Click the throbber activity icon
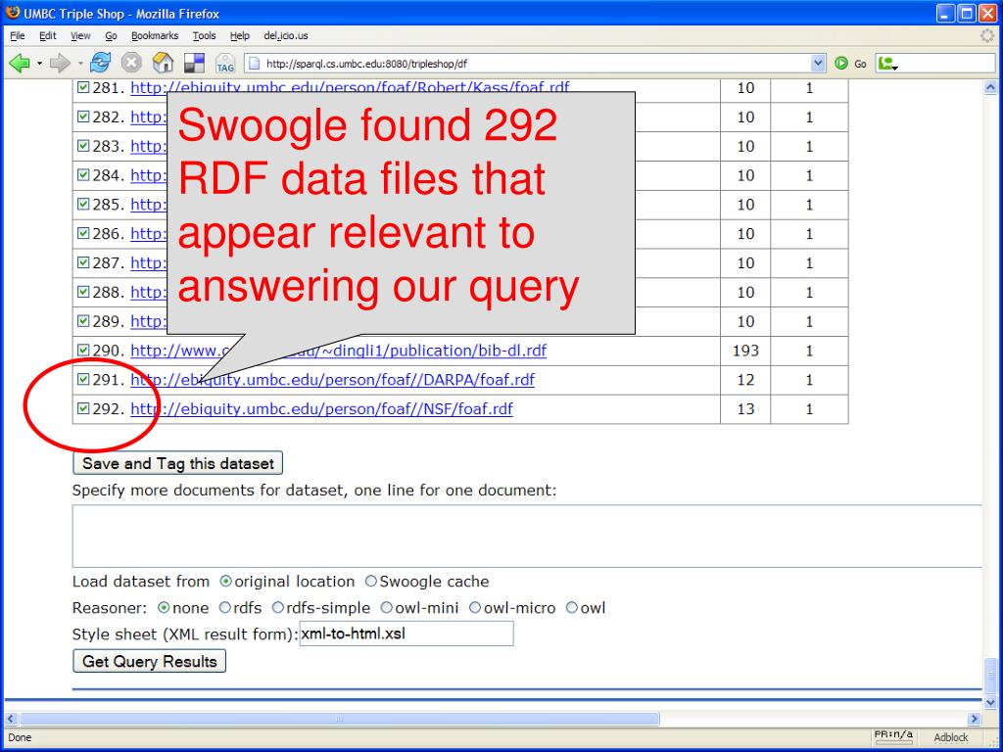This screenshot has width=1003, height=752. pos(987,36)
